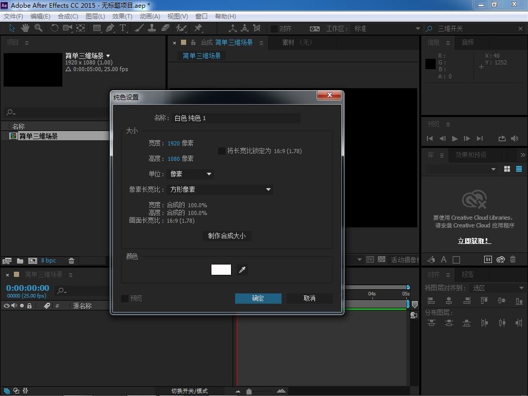Toggle the 预览 checkbox in dialog
Viewport: 528px width, 396px height.
(125, 298)
